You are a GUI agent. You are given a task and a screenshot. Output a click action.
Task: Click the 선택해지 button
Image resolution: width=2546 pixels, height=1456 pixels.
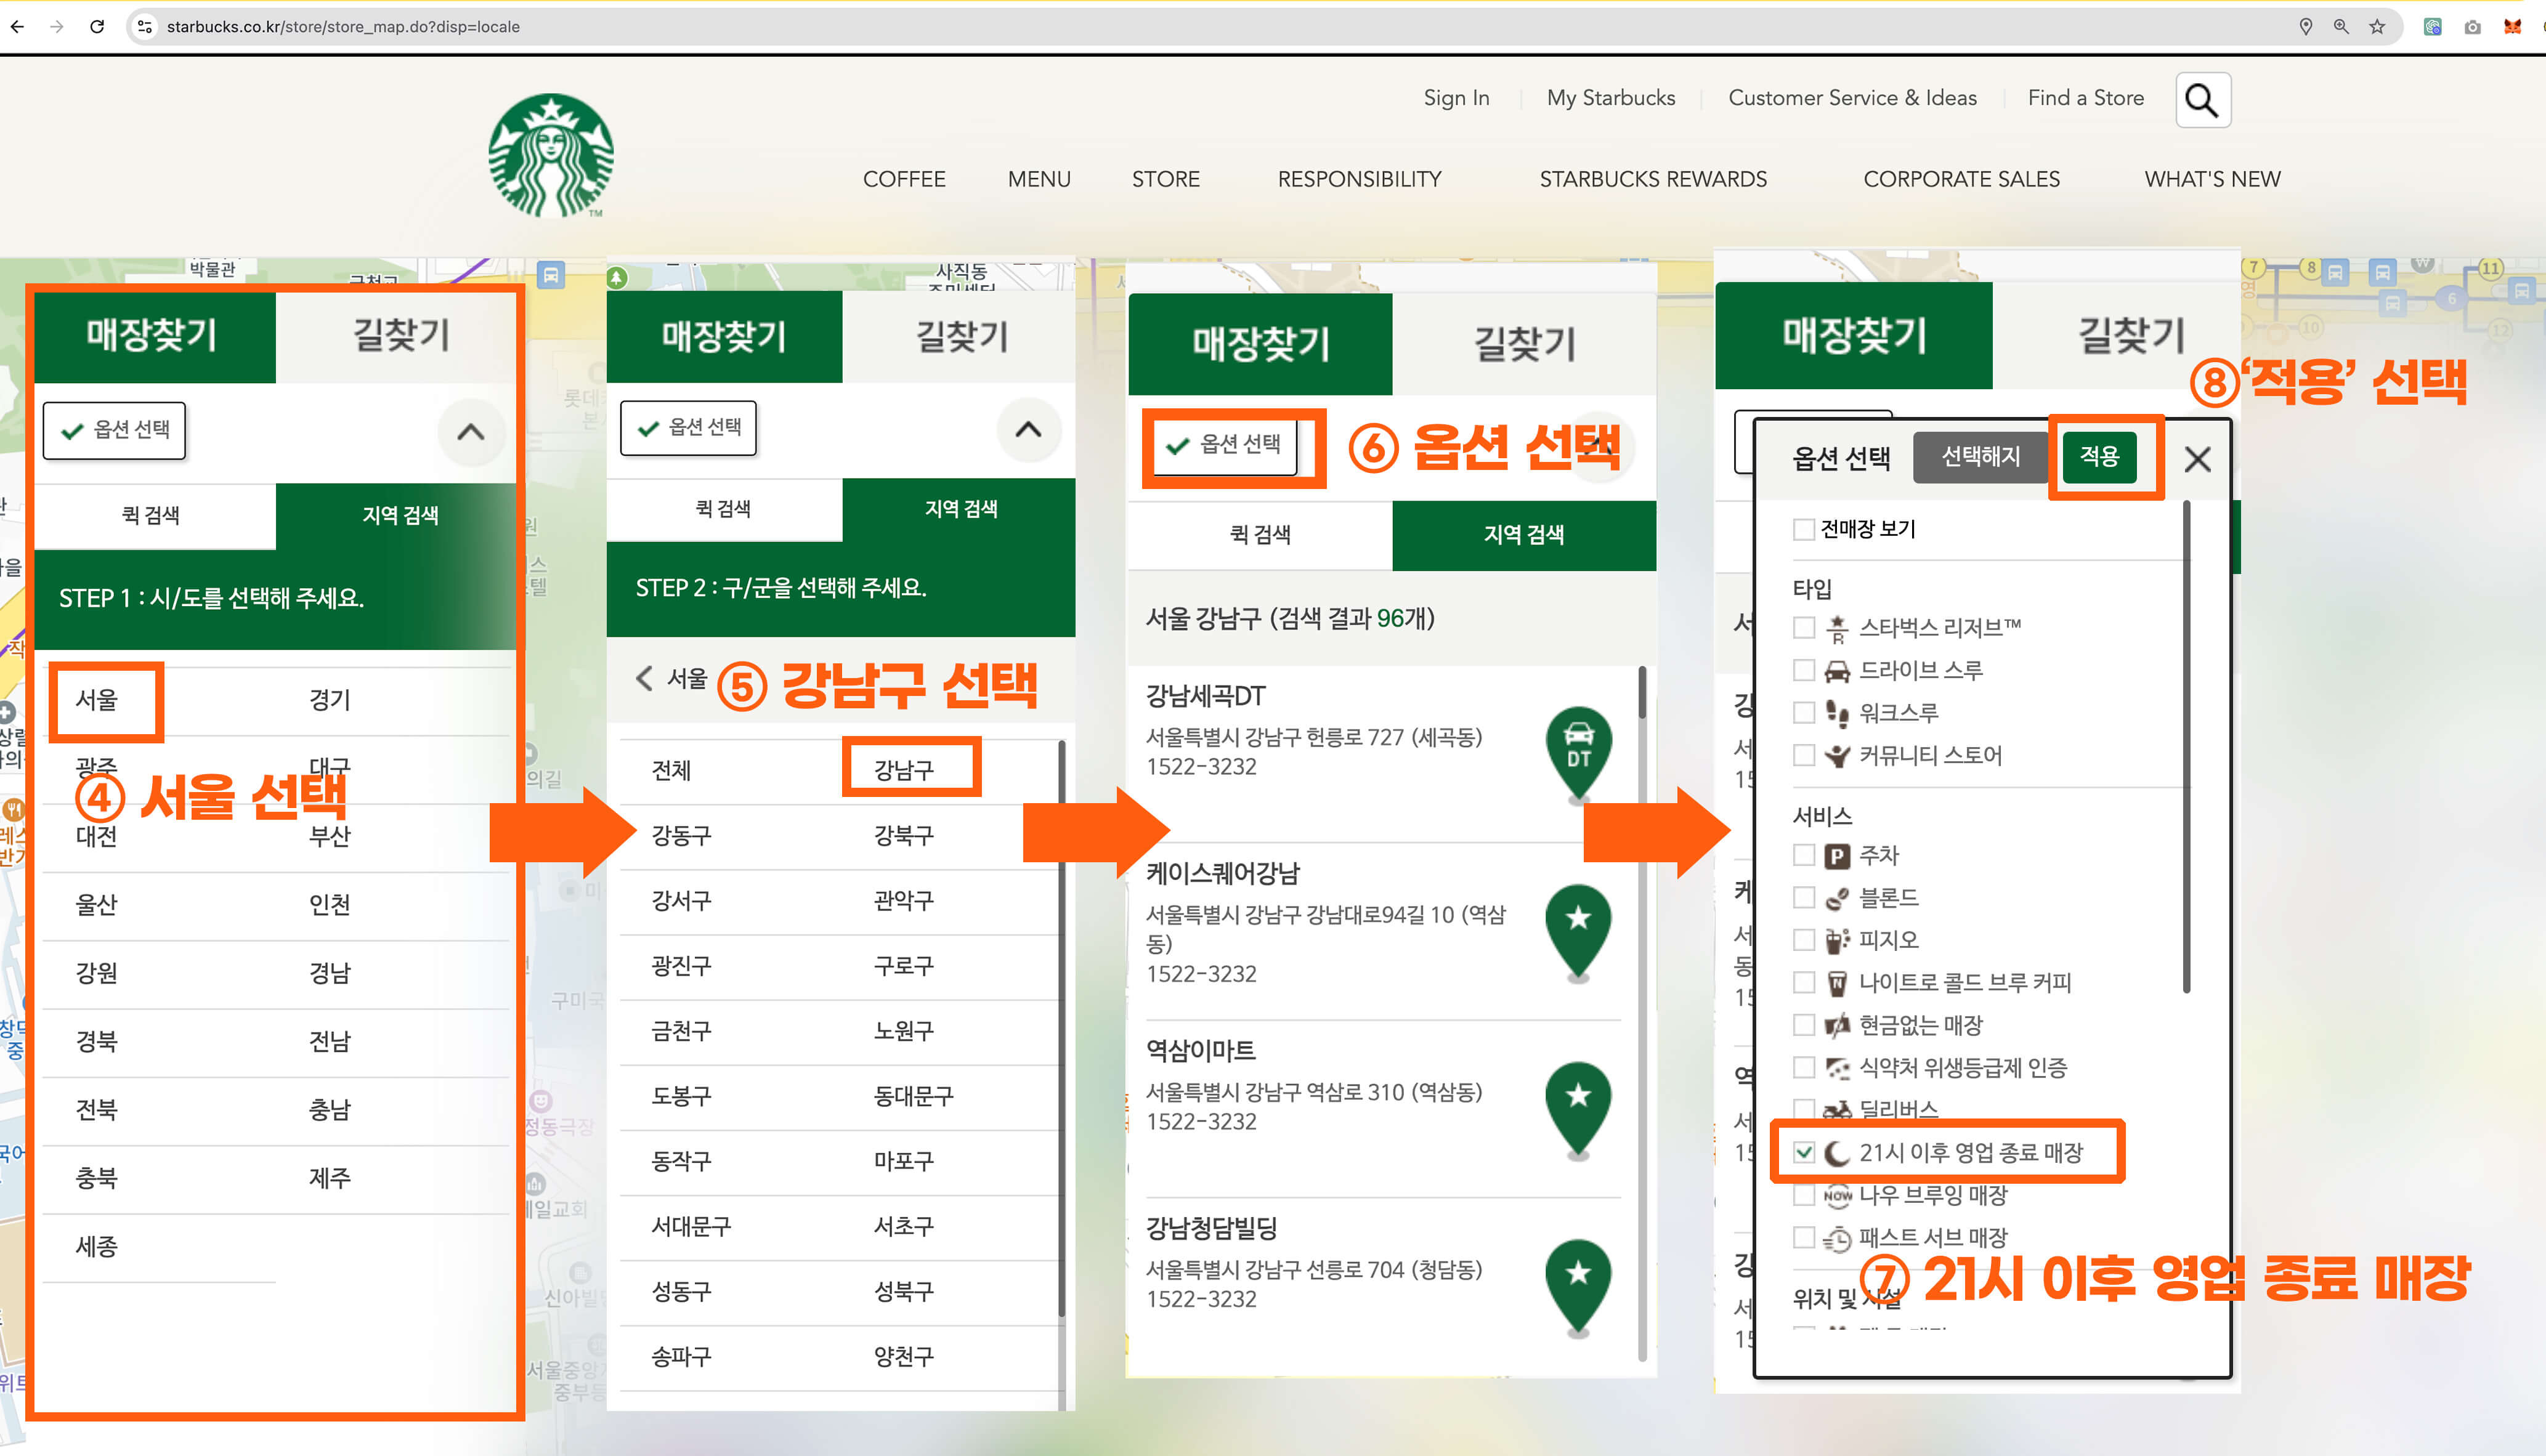(x=1980, y=457)
